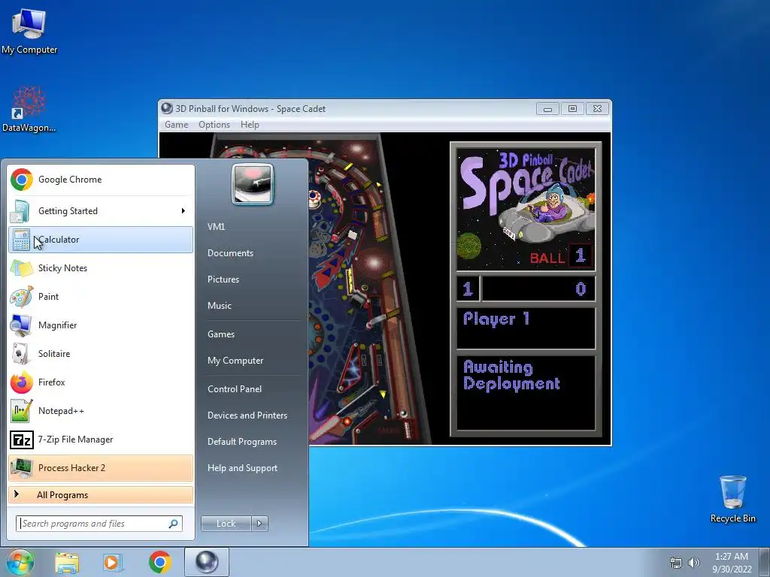This screenshot has width=770, height=577.
Task: Select My Computer desktop icon
Action: click(29, 32)
